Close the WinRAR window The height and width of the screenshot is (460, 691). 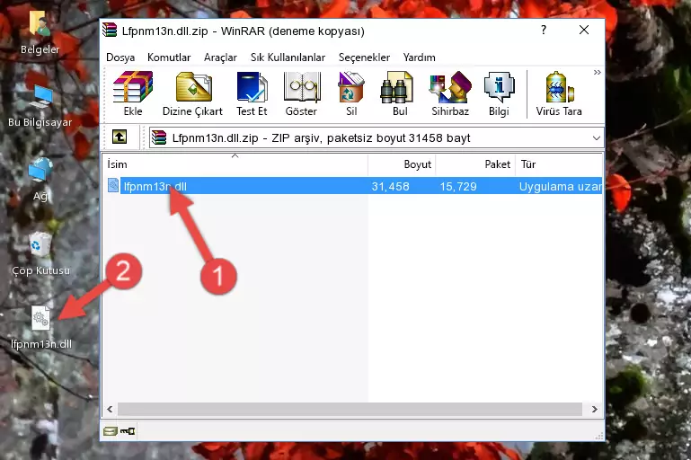tap(584, 30)
